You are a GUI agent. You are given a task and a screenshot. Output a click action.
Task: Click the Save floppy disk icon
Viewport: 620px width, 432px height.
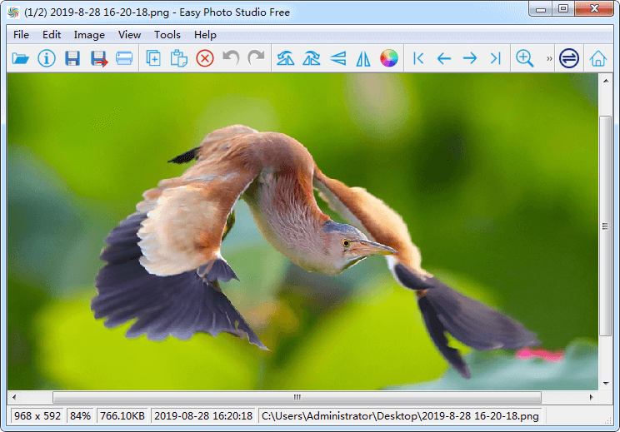[72, 58]
